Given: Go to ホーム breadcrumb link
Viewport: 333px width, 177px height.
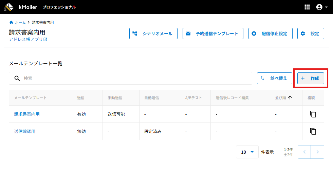Looking at the screenshot, I should [x=20, y=22].
